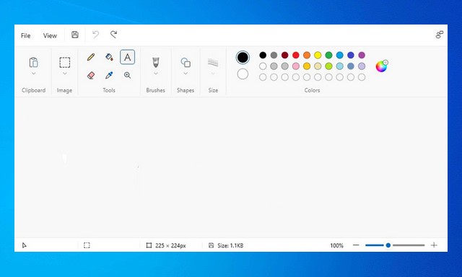This screenshot has height=277, width=462.
Task: Open the File menu
Action: tap(26, 35)
